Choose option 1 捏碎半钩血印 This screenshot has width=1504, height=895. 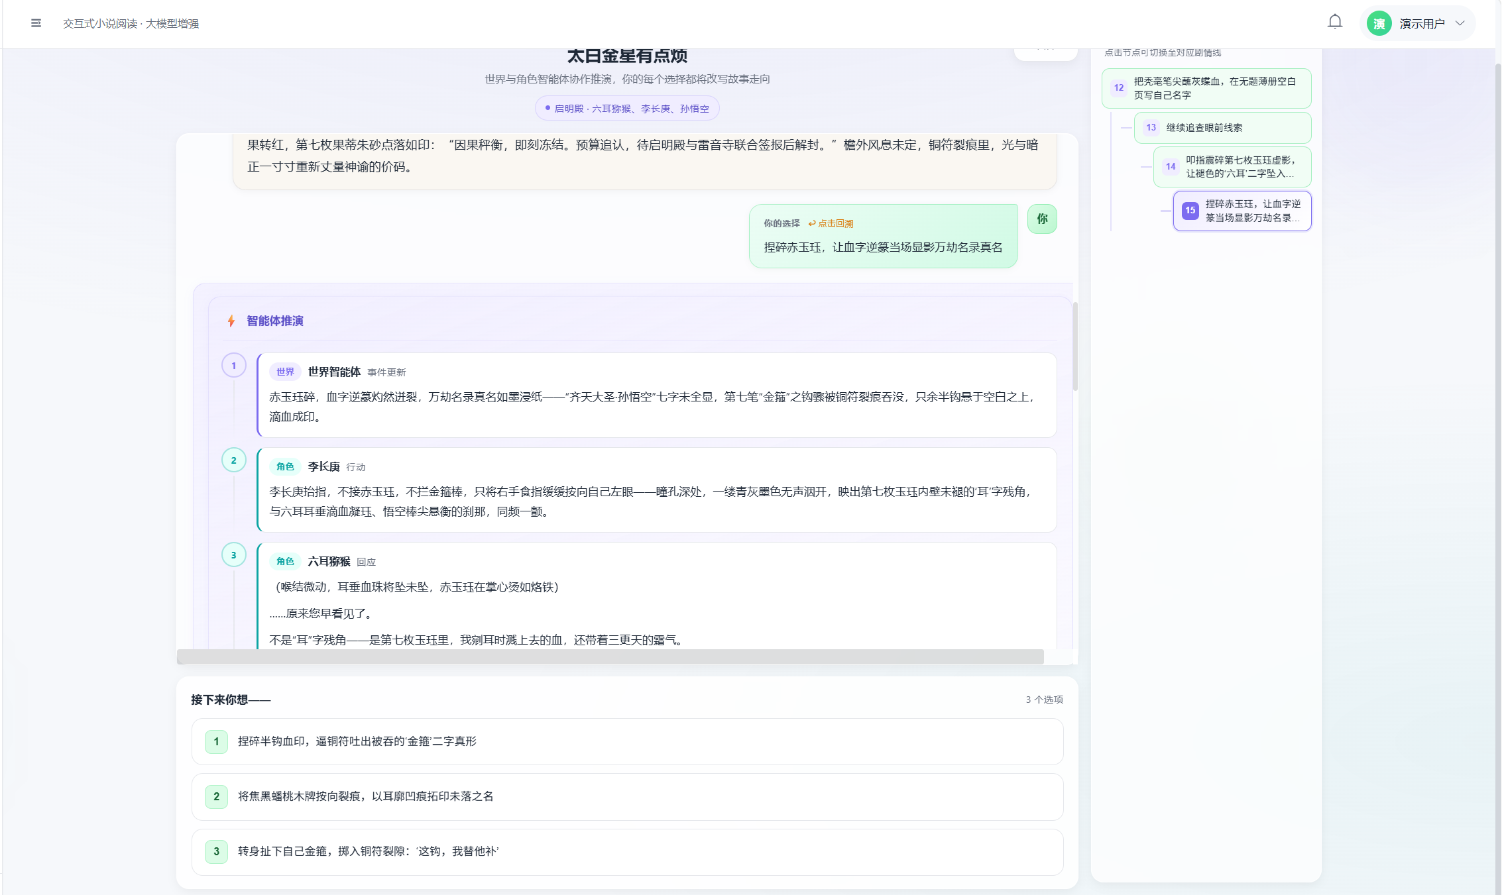pyautogui.click(x=627, y=741)
